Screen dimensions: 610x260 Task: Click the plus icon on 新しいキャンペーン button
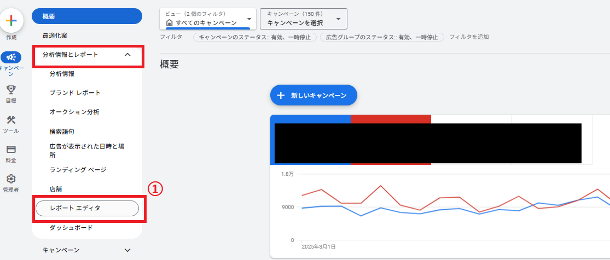281,95
